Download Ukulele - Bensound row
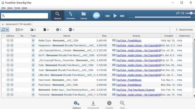Screen dimensions: 195x109 (x=12, y=50)
